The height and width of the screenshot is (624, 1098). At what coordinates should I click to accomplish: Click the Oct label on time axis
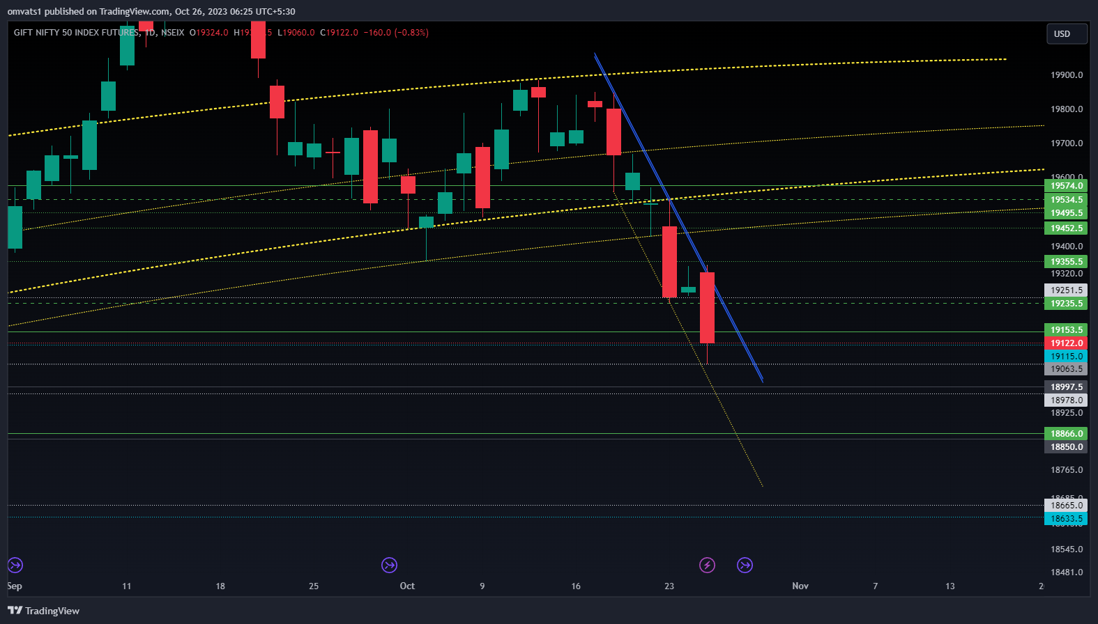click(407, 586)
